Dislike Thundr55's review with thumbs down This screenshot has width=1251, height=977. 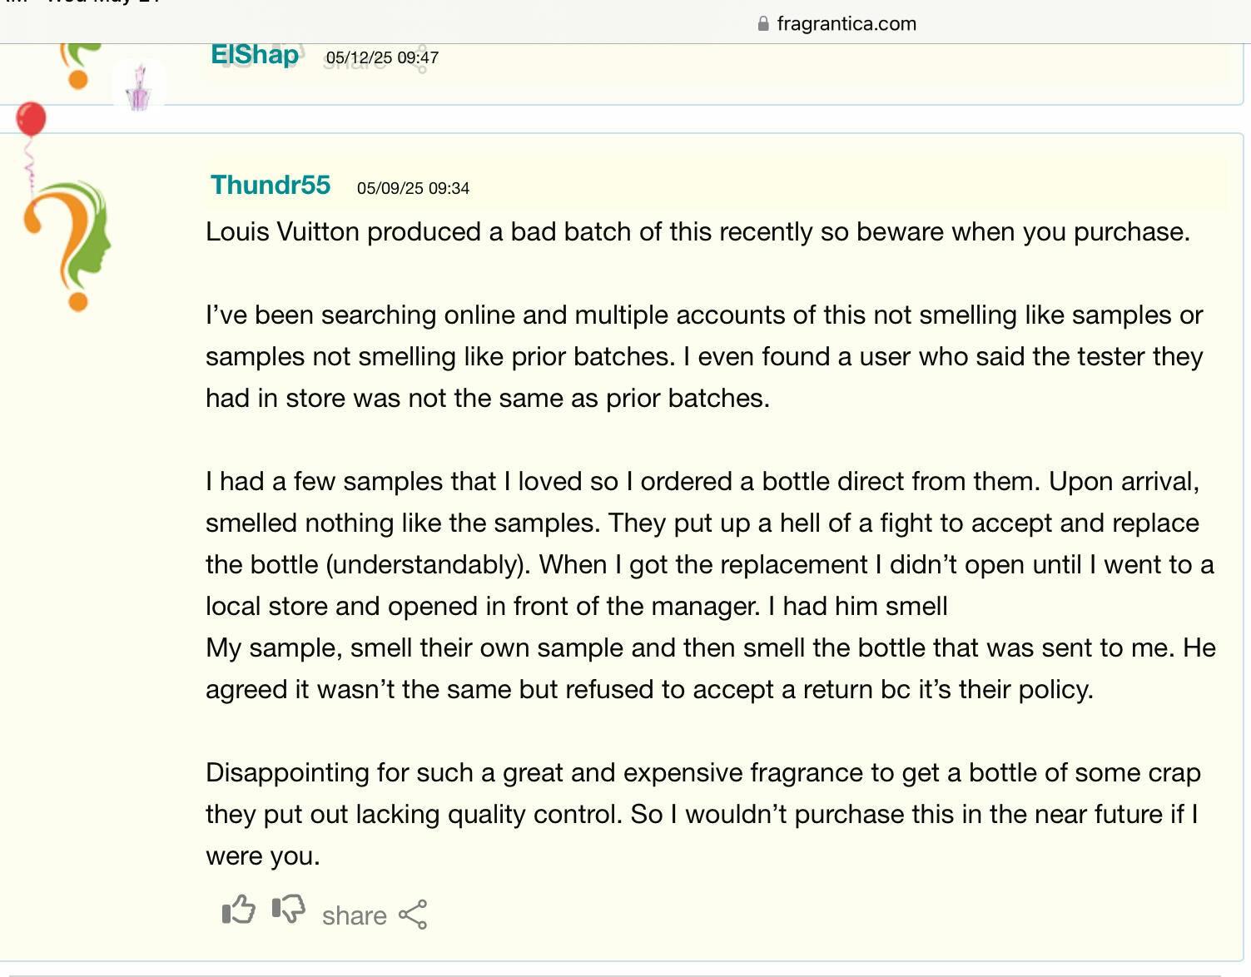[x=289, y=909]
